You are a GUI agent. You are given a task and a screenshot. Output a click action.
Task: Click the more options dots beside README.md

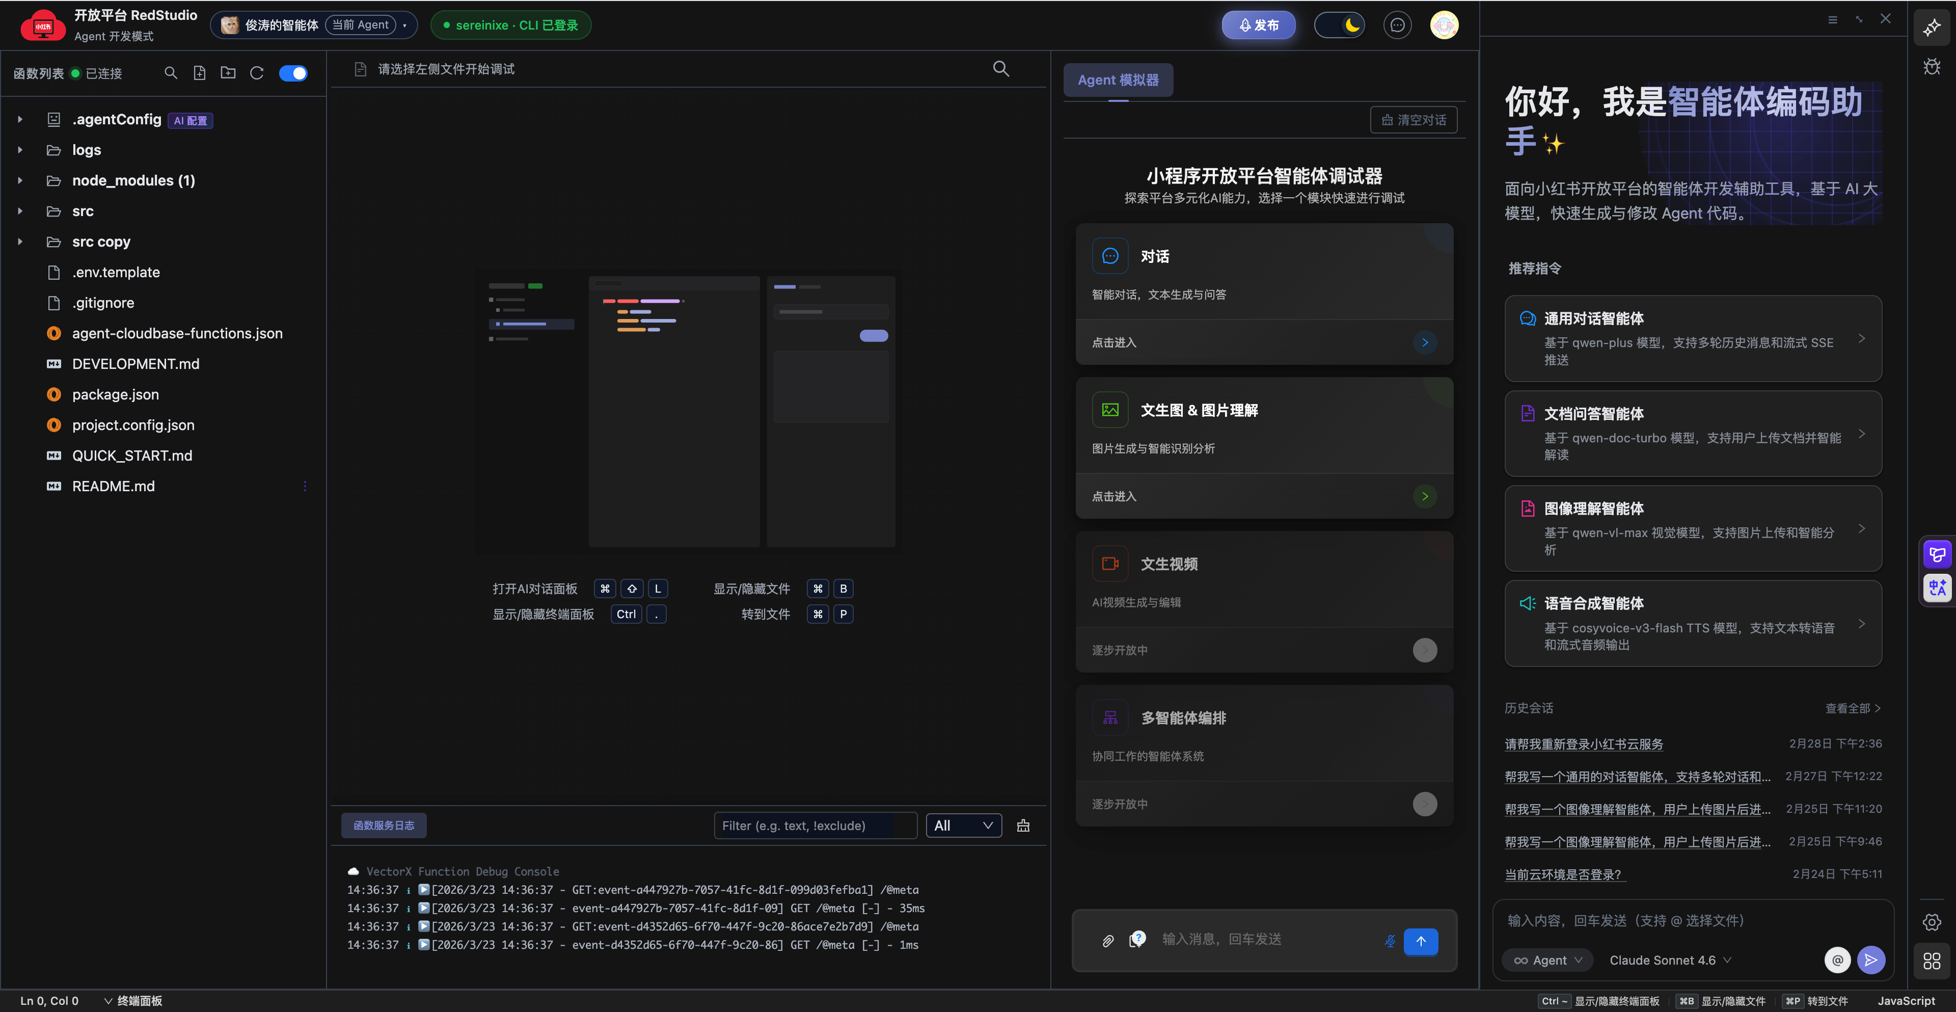pos(305,486)
